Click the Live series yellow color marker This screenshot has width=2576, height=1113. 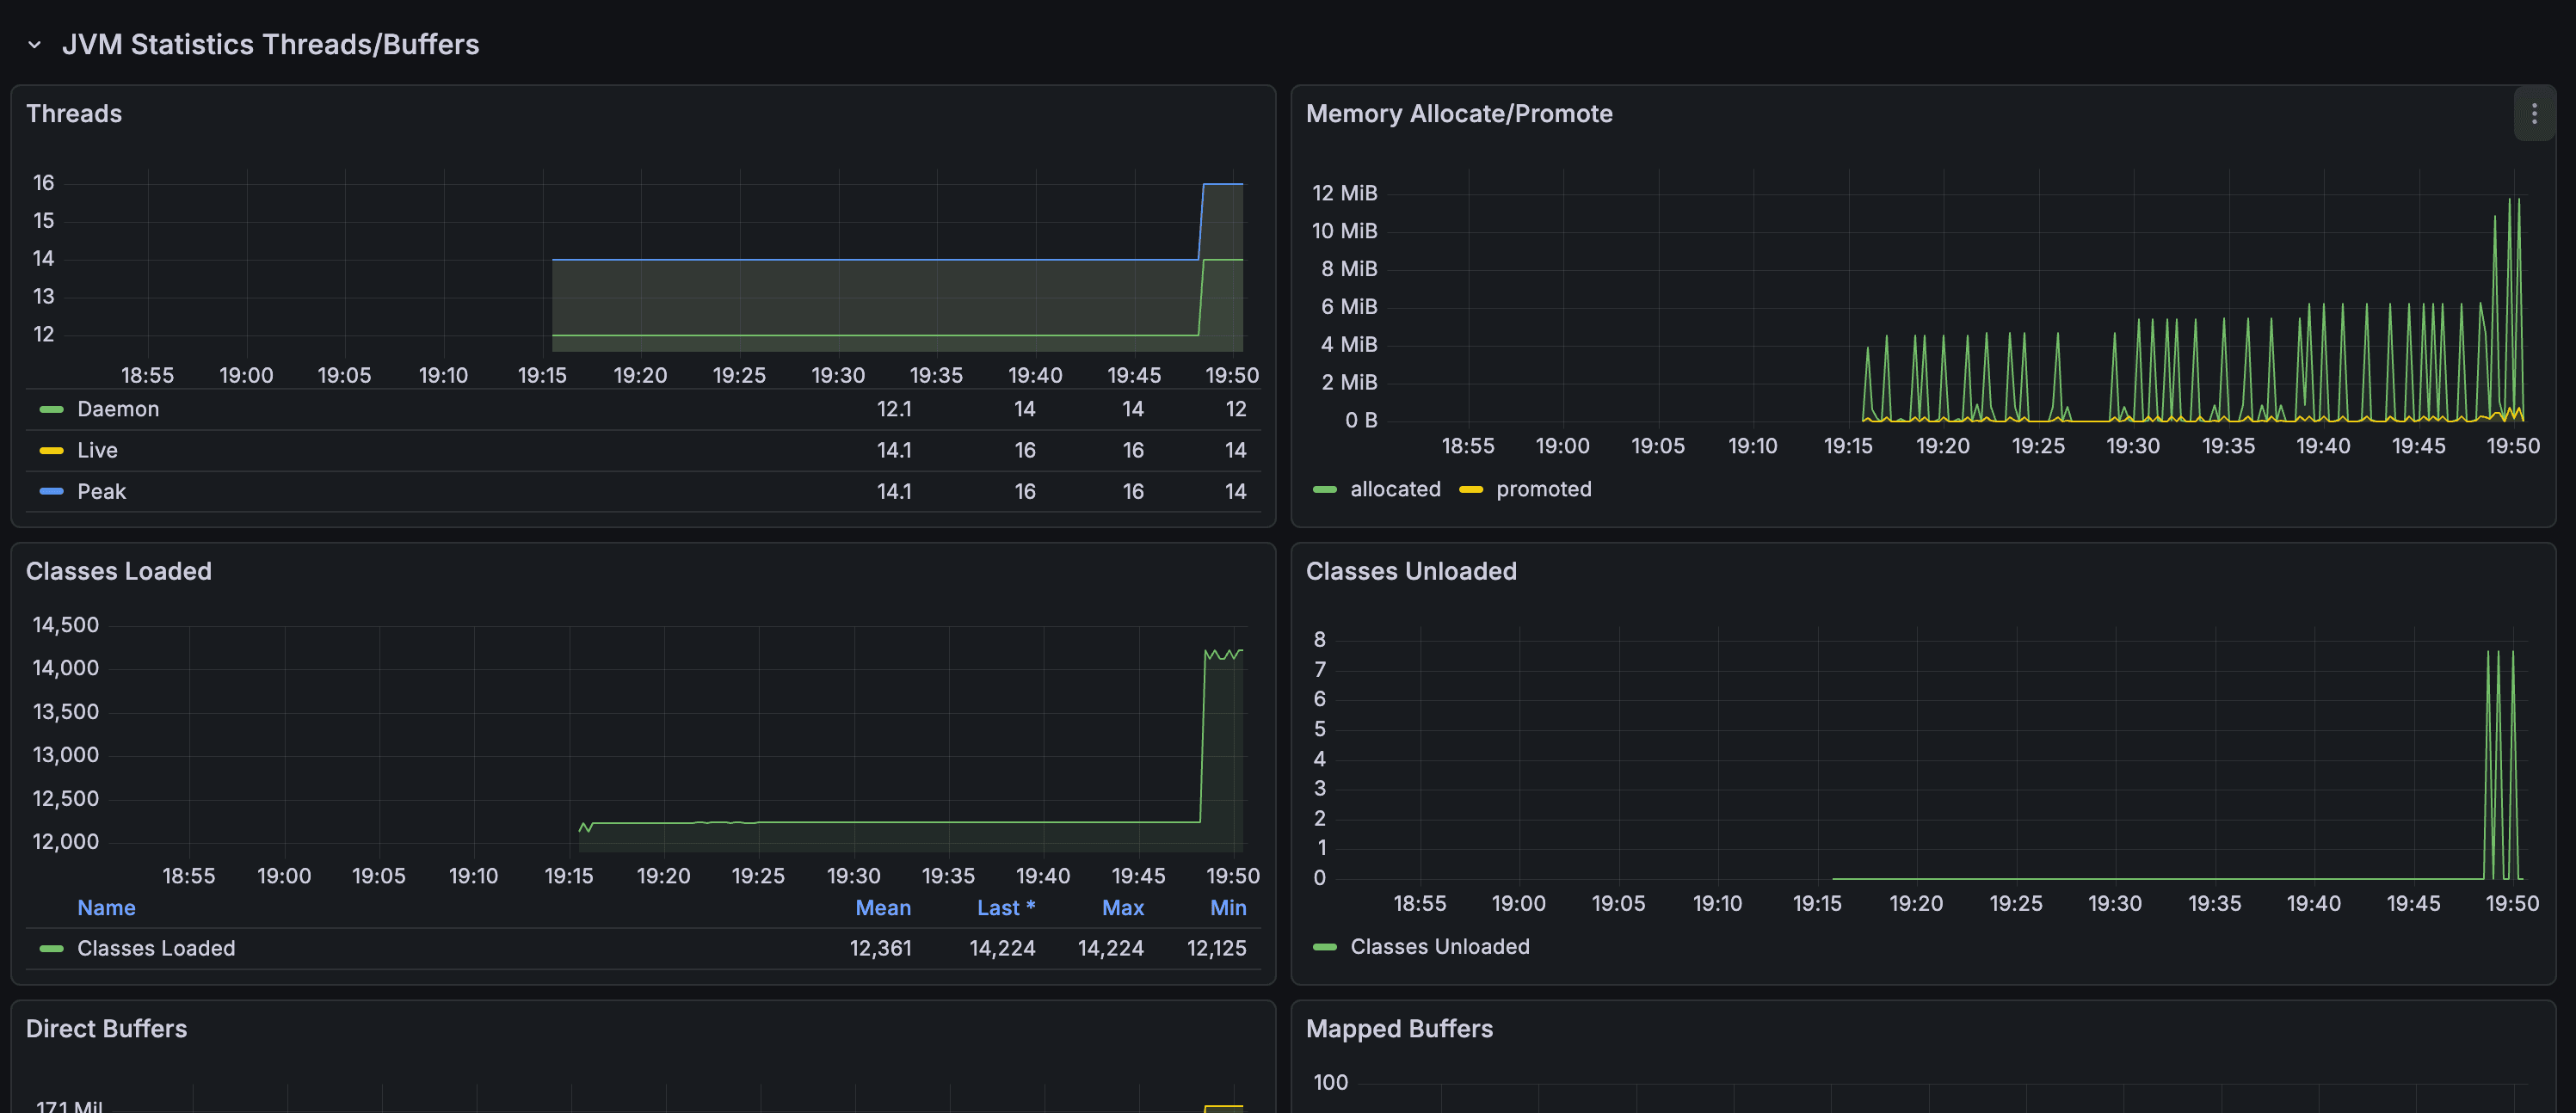pos(51,451)
